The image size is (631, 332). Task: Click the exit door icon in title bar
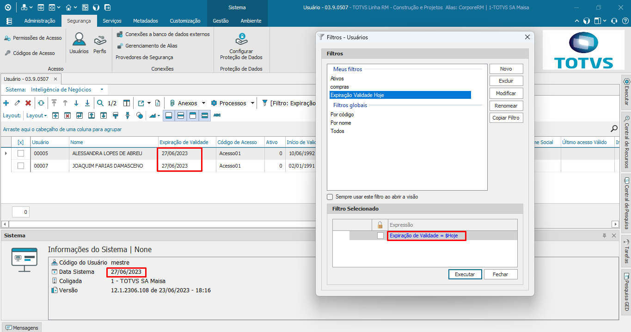coord(107,7)
